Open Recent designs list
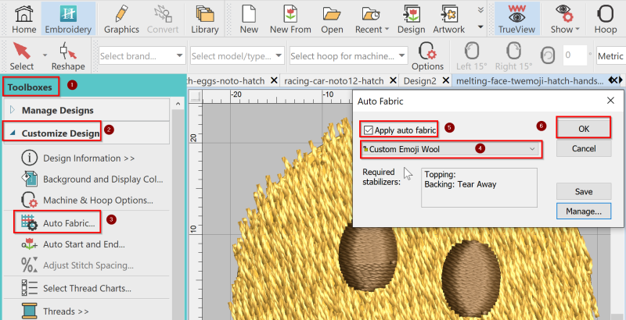Screen dimensions: 626x320 click(x=372, y=19)
